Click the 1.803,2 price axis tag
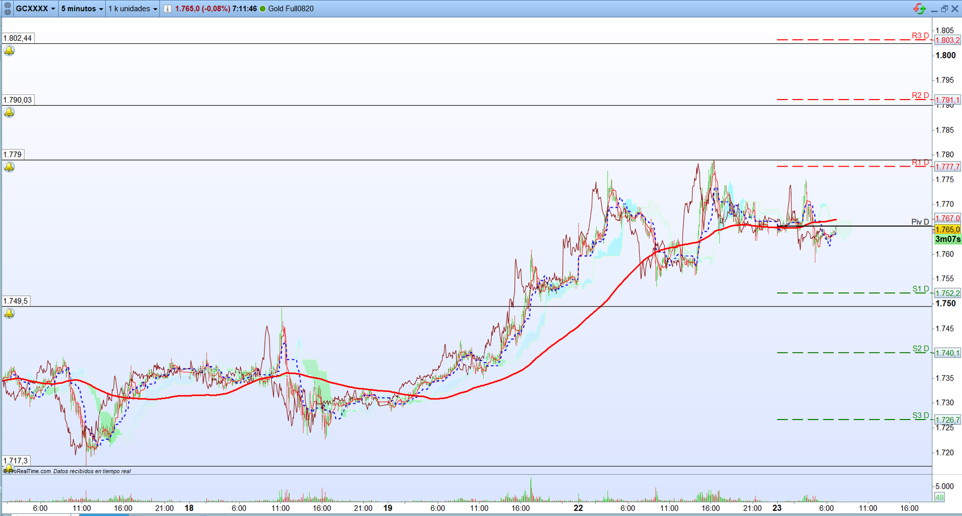 tap(948, 40)
